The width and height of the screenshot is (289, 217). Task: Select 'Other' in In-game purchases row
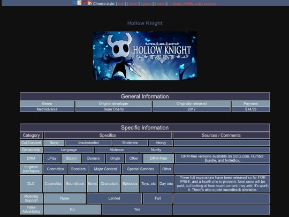pyautogui.click(x=167, y=169)
